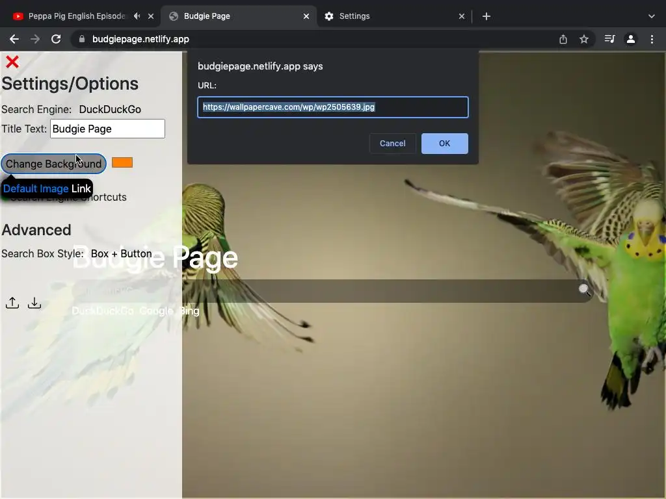This screenshot has height=499, width=666.
Task: Click the Advanced heading
Action: [x=36, y=230]
